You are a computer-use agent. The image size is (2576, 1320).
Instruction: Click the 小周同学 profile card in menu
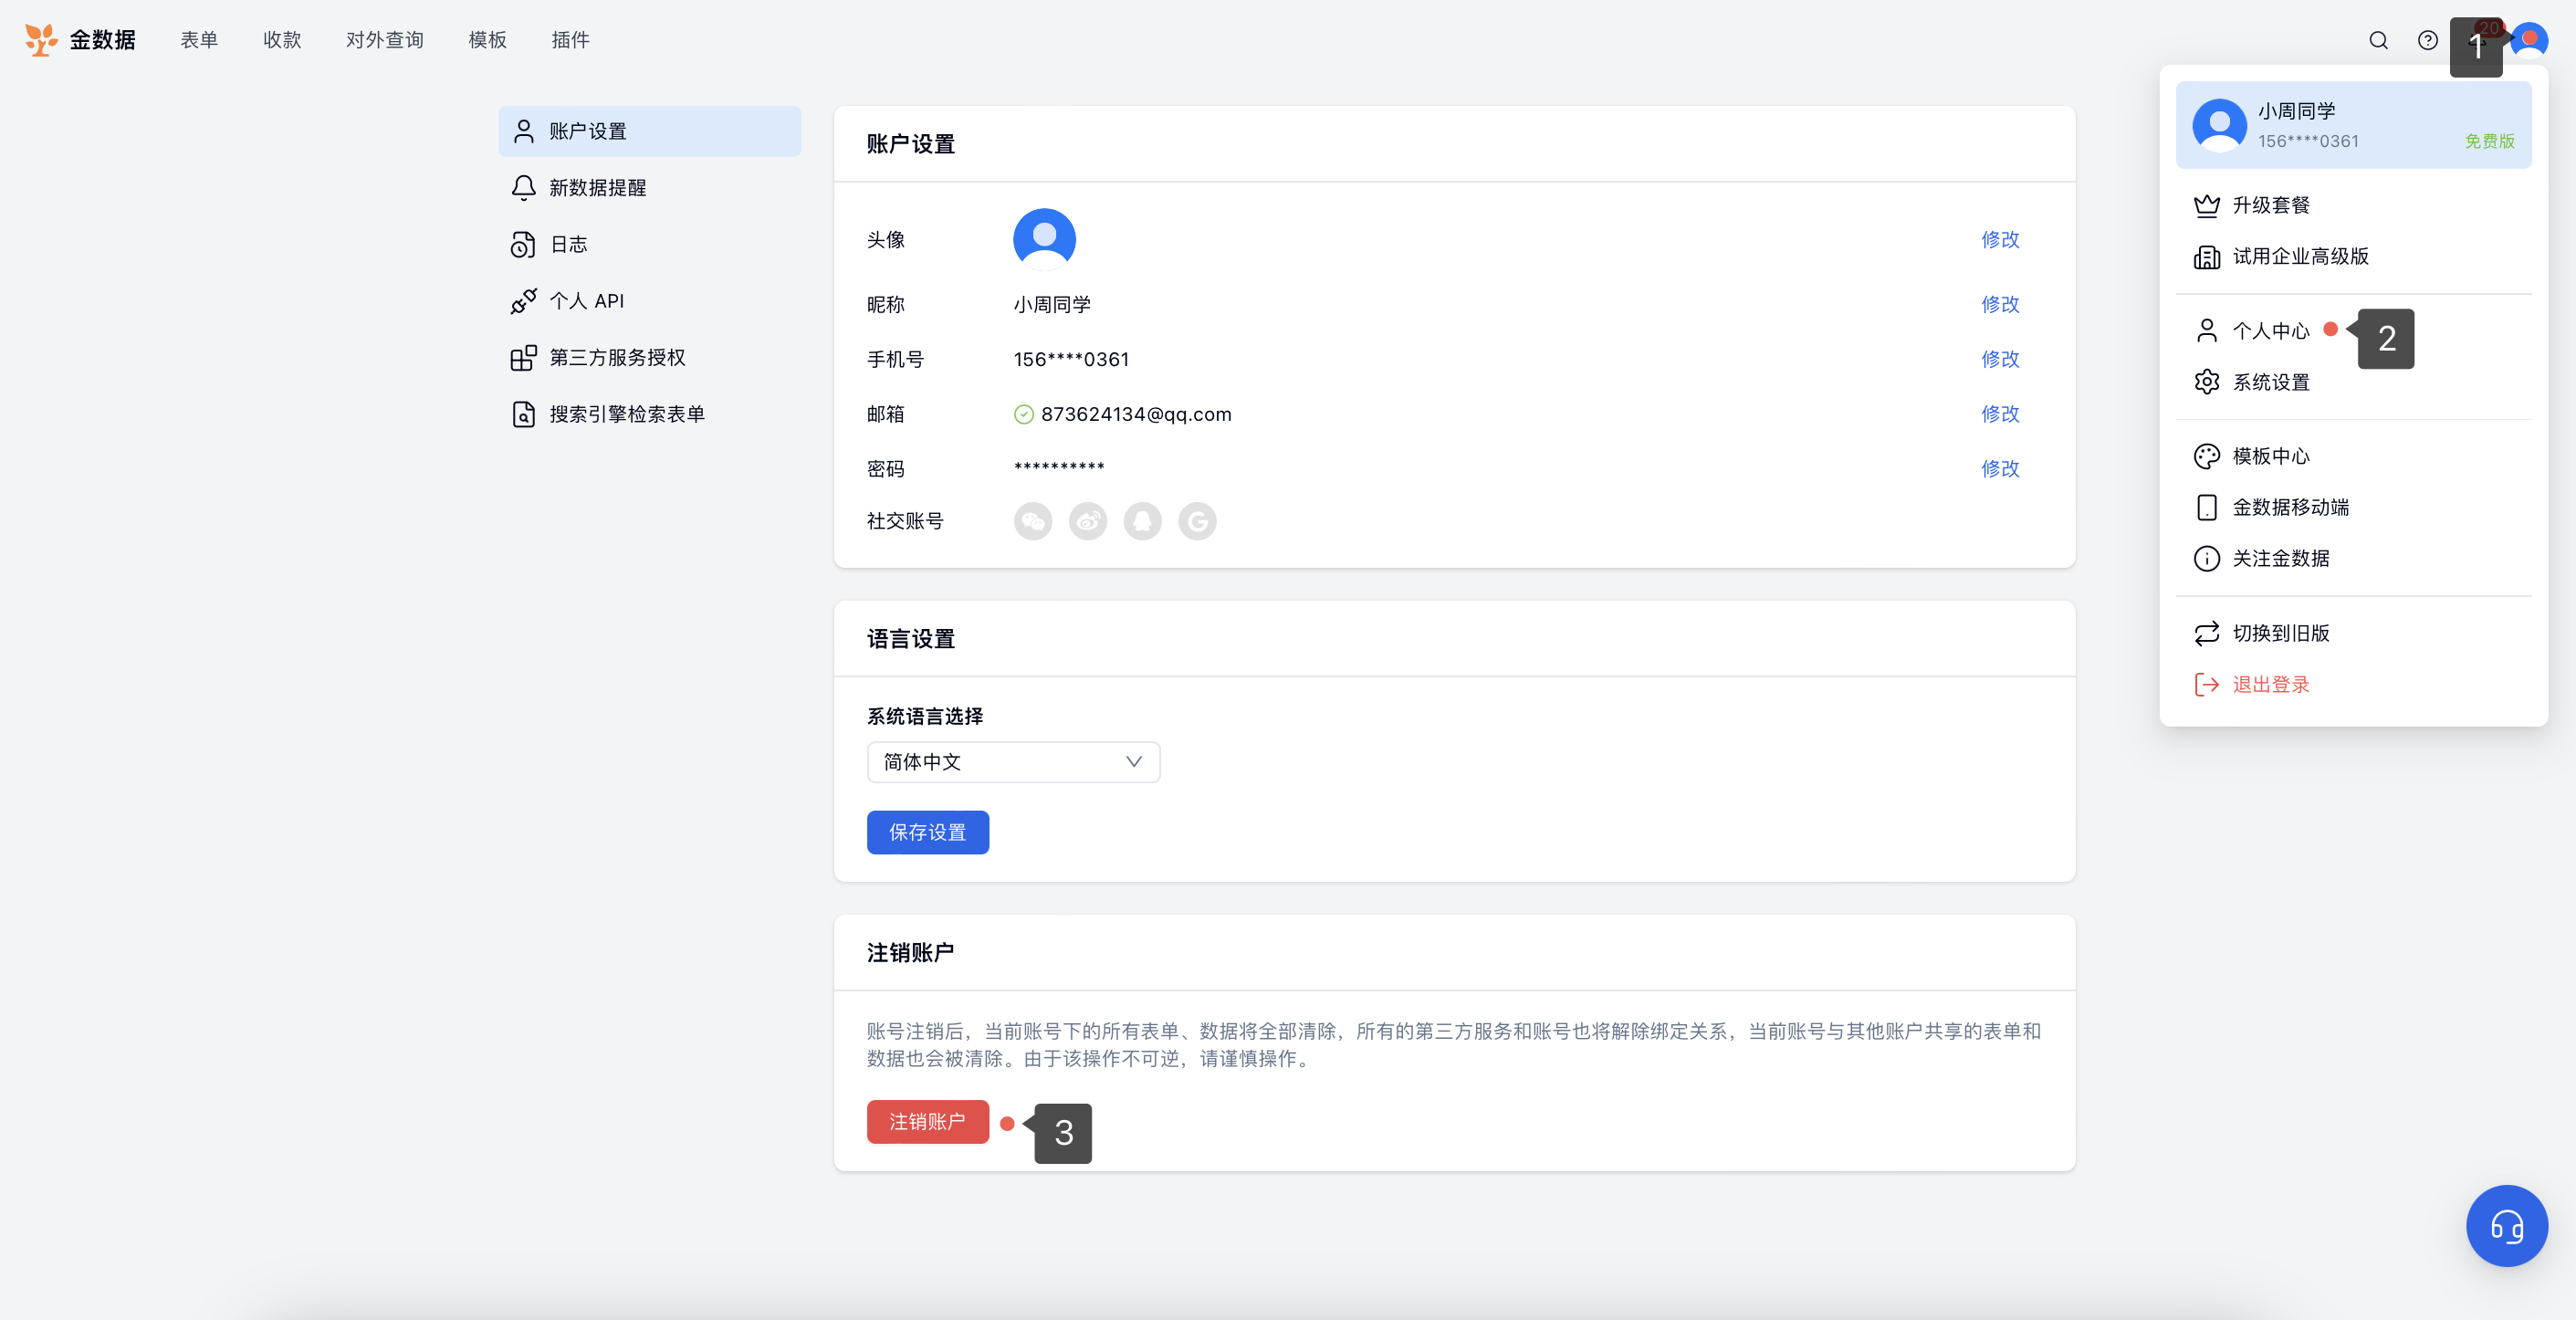2353,125
